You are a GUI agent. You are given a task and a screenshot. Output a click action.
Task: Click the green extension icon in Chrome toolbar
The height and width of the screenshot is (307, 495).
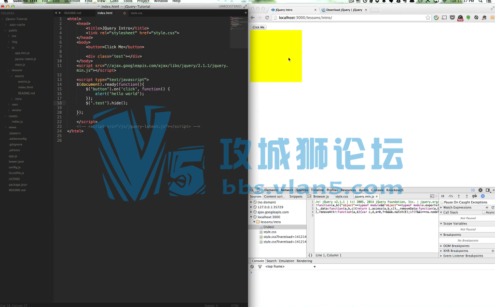(x=468, y=18)
